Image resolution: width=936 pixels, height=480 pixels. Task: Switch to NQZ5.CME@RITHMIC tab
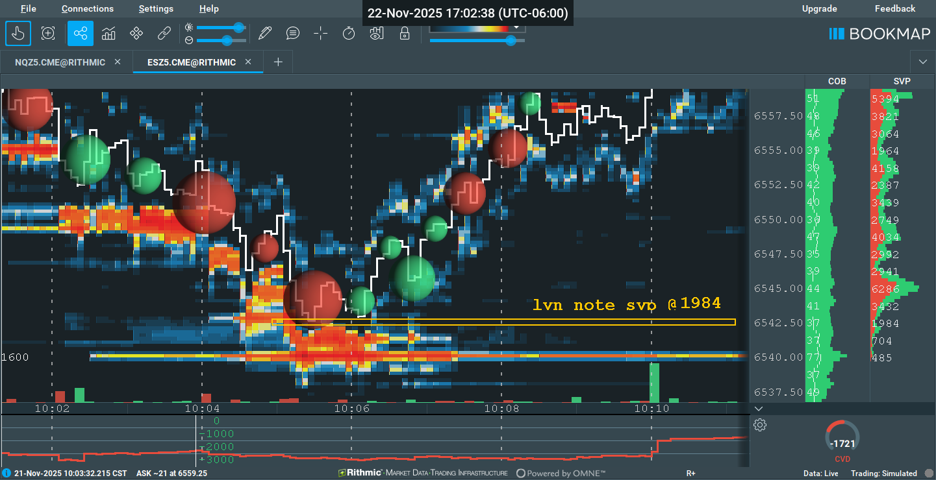(x=60, y=62)
